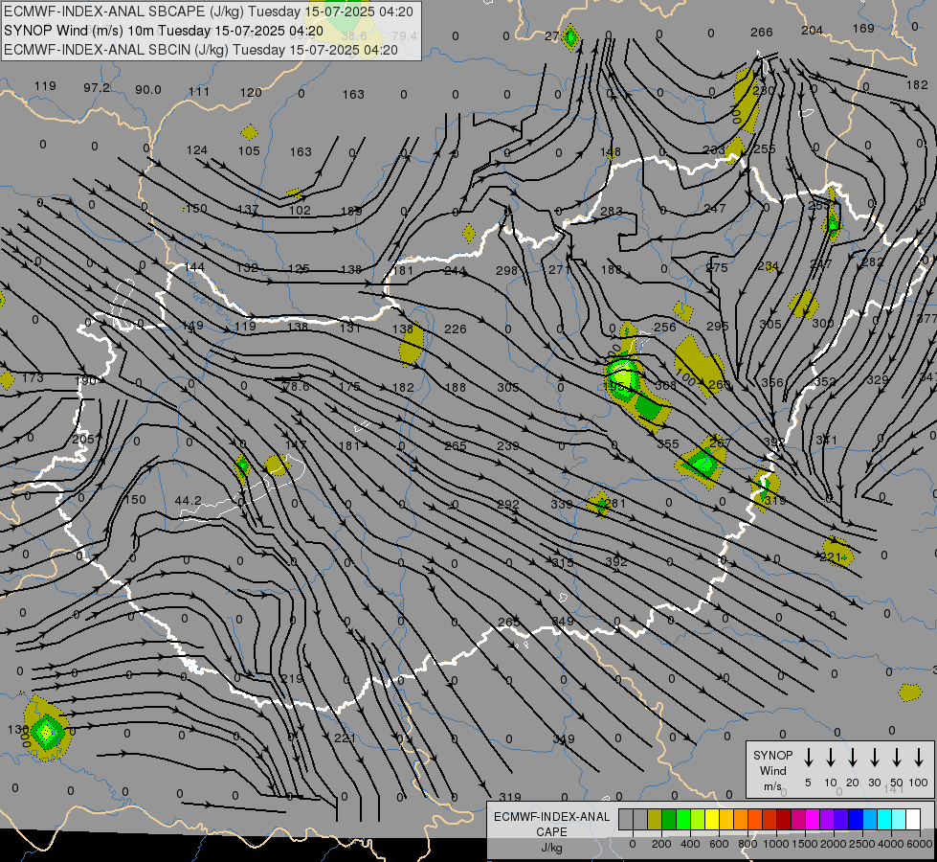The width and height of the screenshot is (937, 862).
Task: Click the 200 tick label on CAPE scale
Action: 661,844
